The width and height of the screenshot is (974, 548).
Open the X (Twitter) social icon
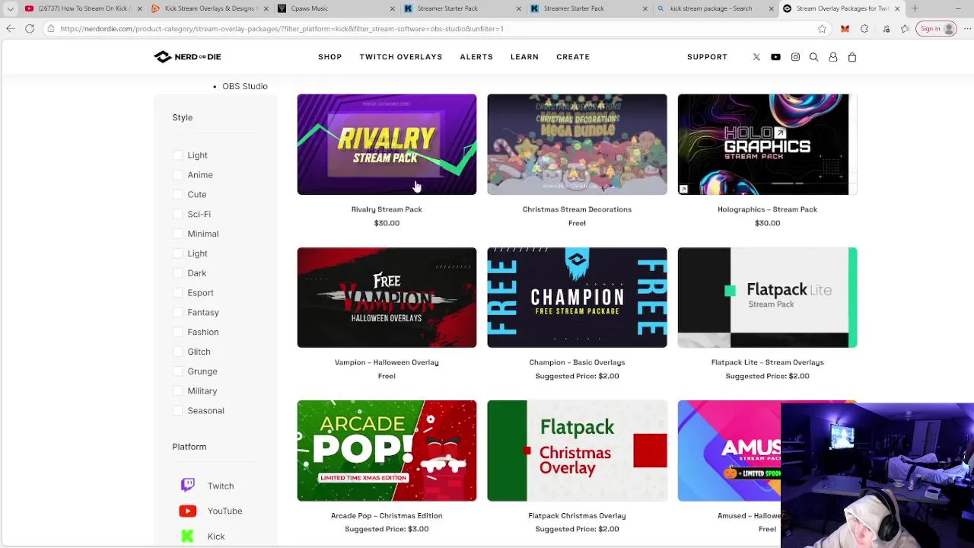click(x=756, y=57)
